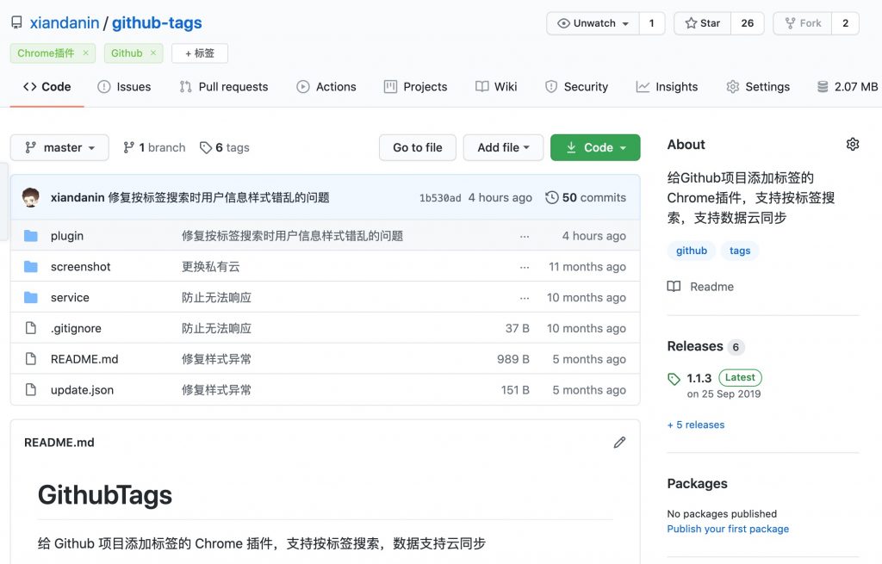Remove the Github tag via its x
Screen dimensions: 882x564
(x=153, y=53)
